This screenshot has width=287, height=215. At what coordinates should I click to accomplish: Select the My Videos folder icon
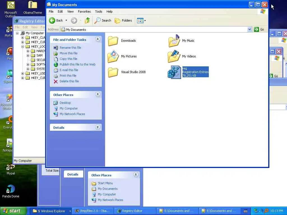pyautogui.click(x=174, y=57)
